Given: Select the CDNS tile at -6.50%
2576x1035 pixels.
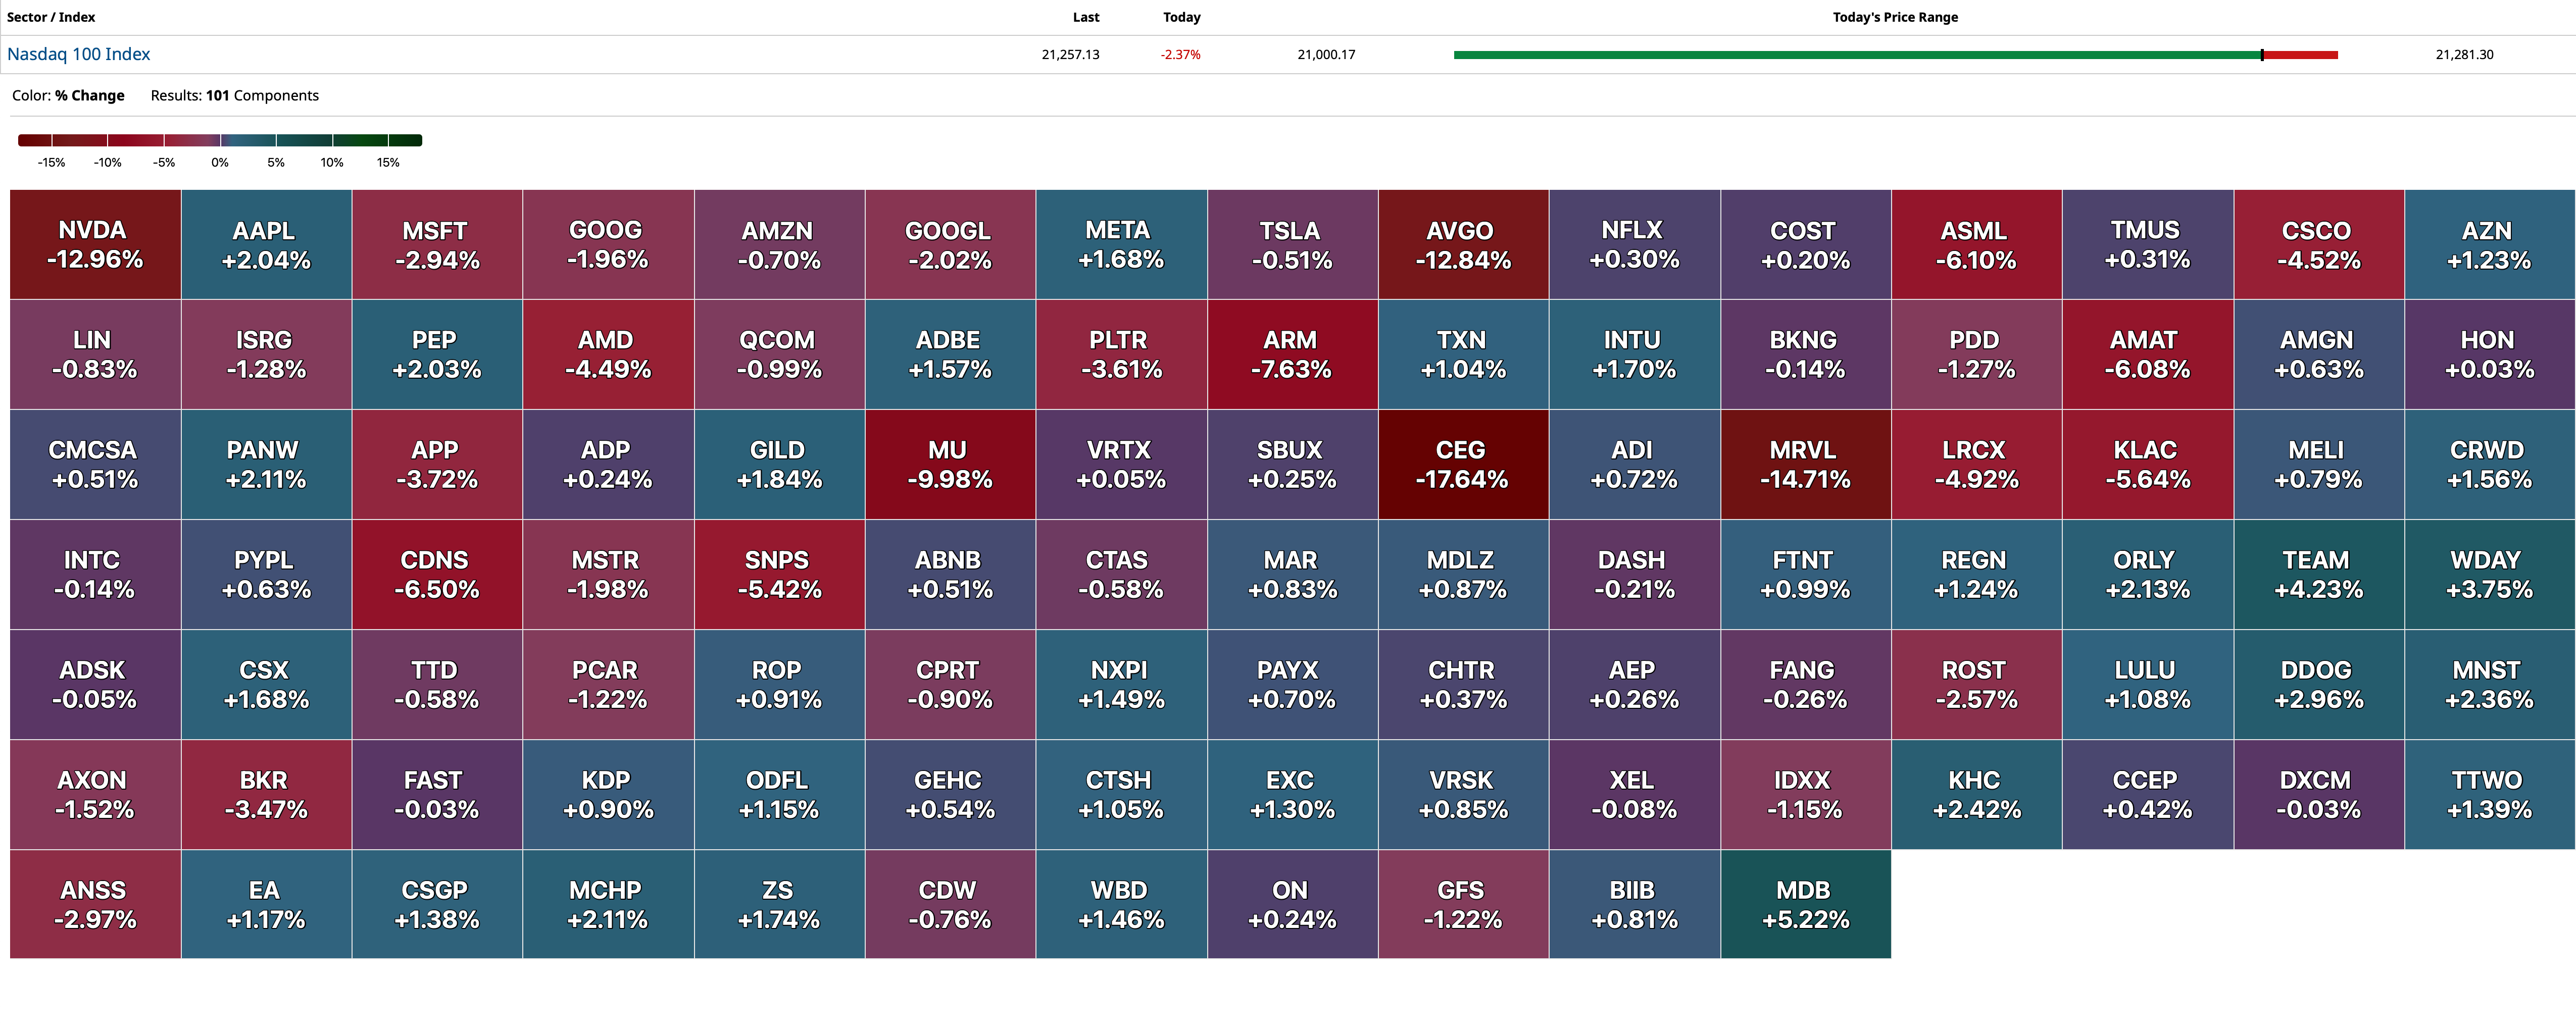Looking at the screenshot, I should point(437,575).
